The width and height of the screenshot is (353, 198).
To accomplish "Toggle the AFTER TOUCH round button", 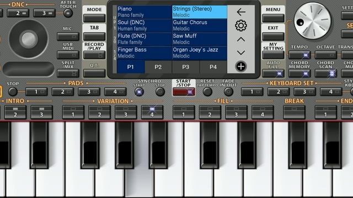I will (68, 13).
